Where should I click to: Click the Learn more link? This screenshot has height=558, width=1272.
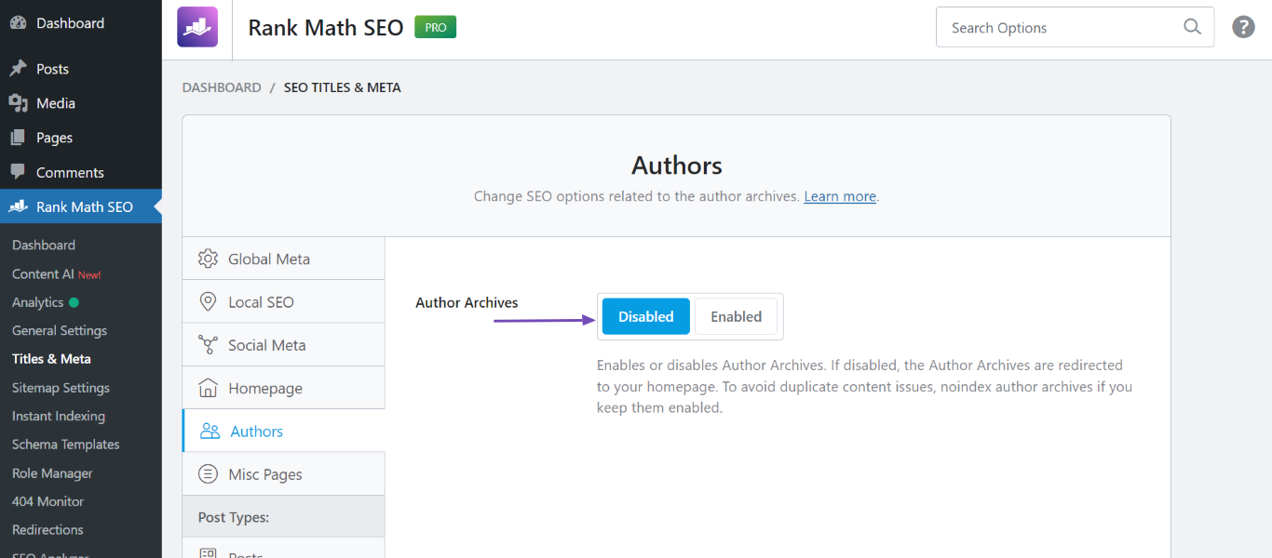tap(840, 196)
